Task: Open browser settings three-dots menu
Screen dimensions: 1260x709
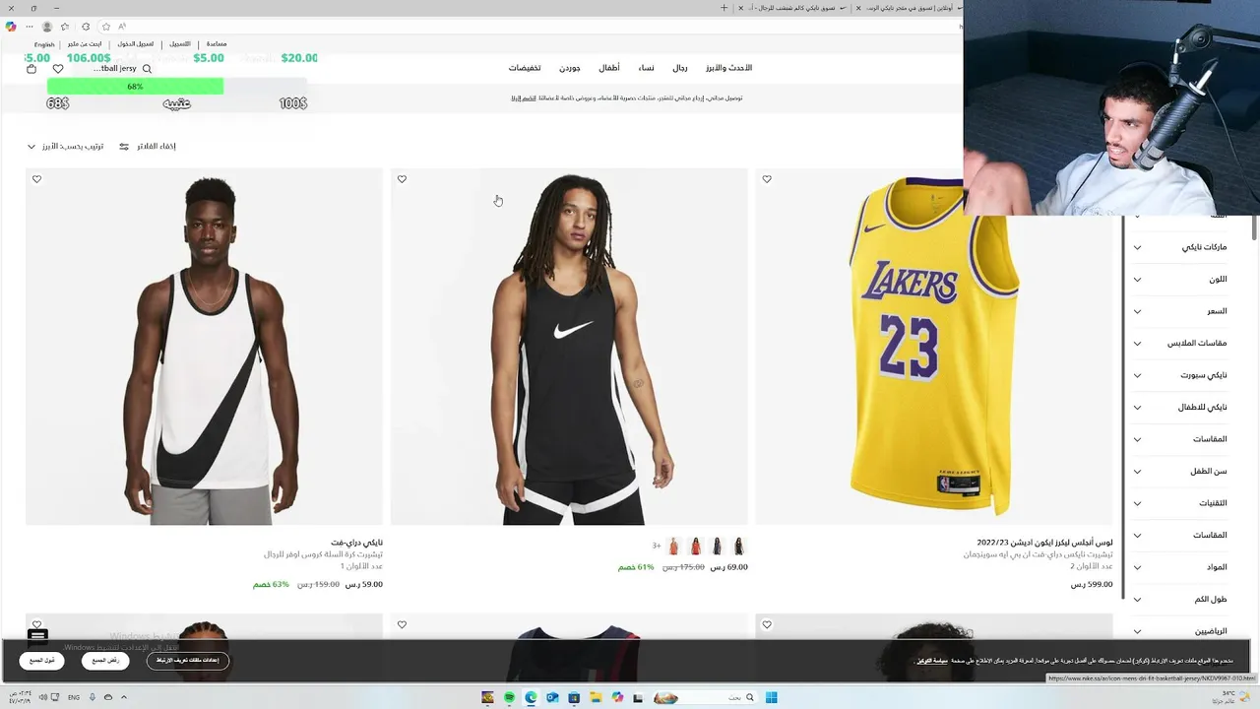Action: [30, 27]
